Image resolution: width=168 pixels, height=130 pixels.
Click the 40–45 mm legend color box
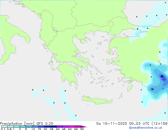tap(72, 127)
